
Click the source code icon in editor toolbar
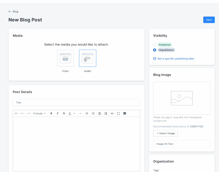(x=16, y=114)
